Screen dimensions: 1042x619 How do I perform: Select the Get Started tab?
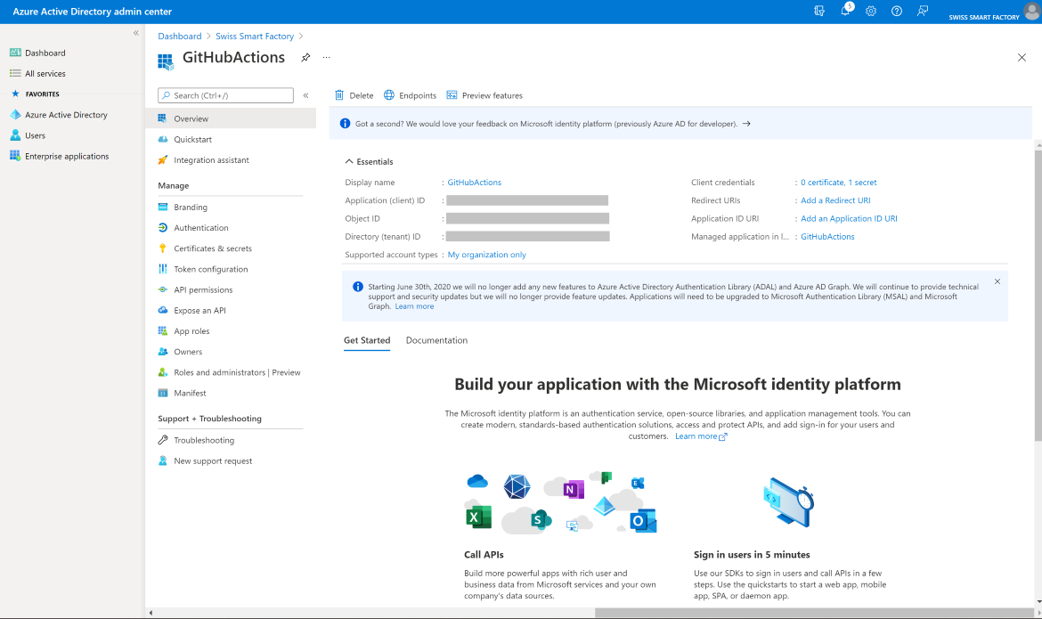(x=367, y=339)
